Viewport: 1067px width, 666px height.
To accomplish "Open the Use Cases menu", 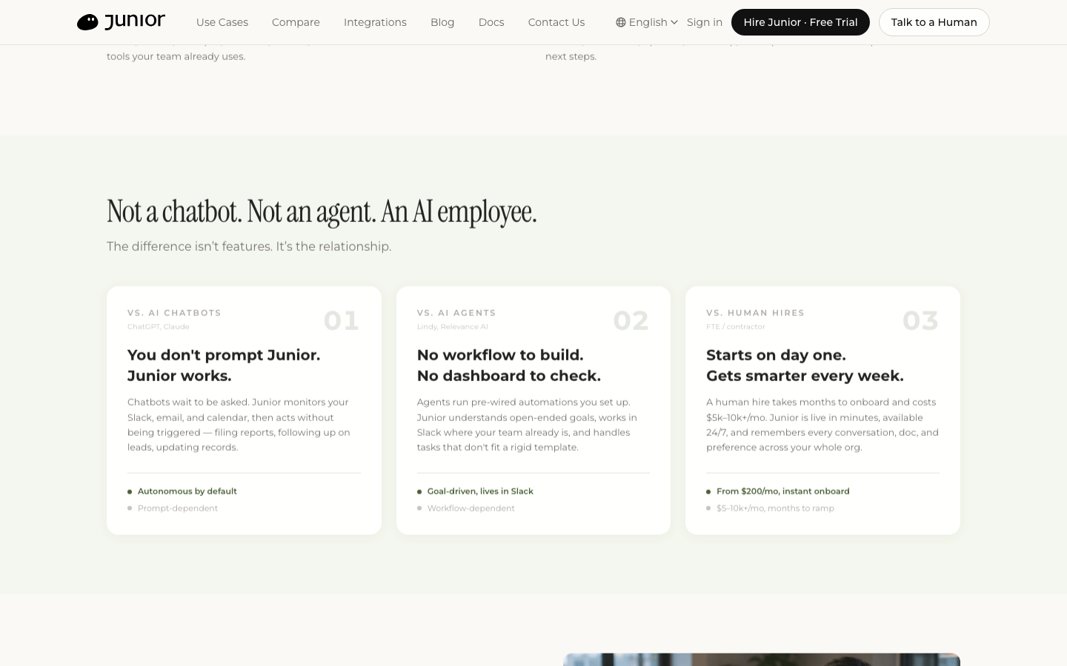I will point(222,22).
